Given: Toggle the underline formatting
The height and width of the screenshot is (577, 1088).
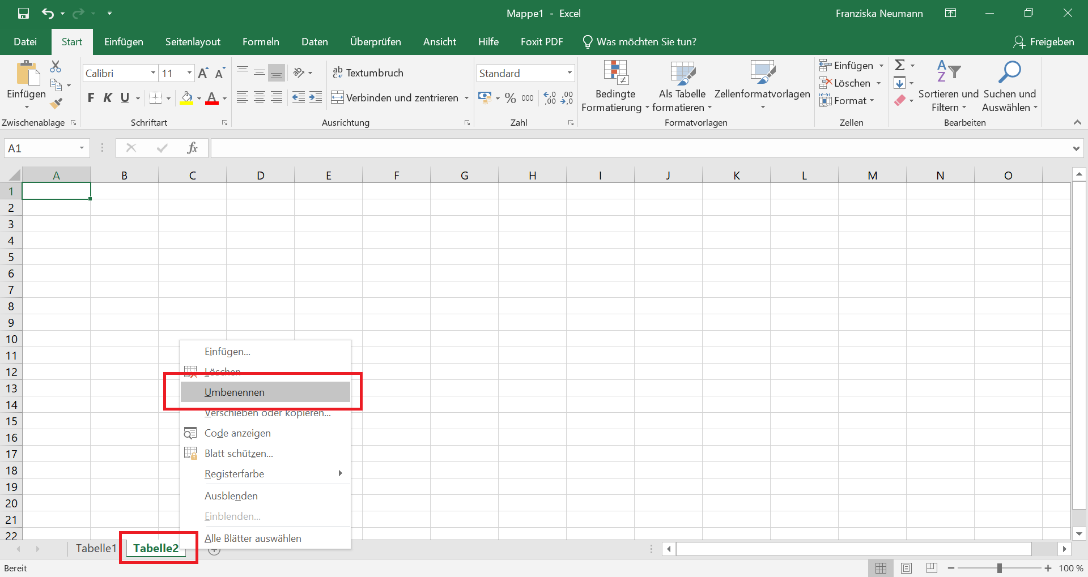Looking at the screenshot, I should [x=124, y=97].
